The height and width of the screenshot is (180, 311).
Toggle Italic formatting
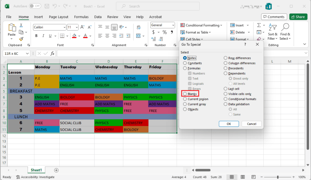(x=43, y=36)
